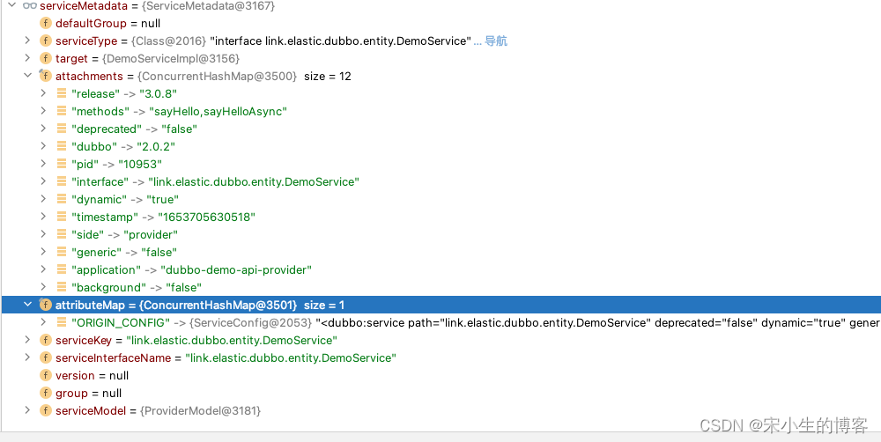881x442 pixels.
Task: Click the field icon next to target
Action: coord(46,59)
